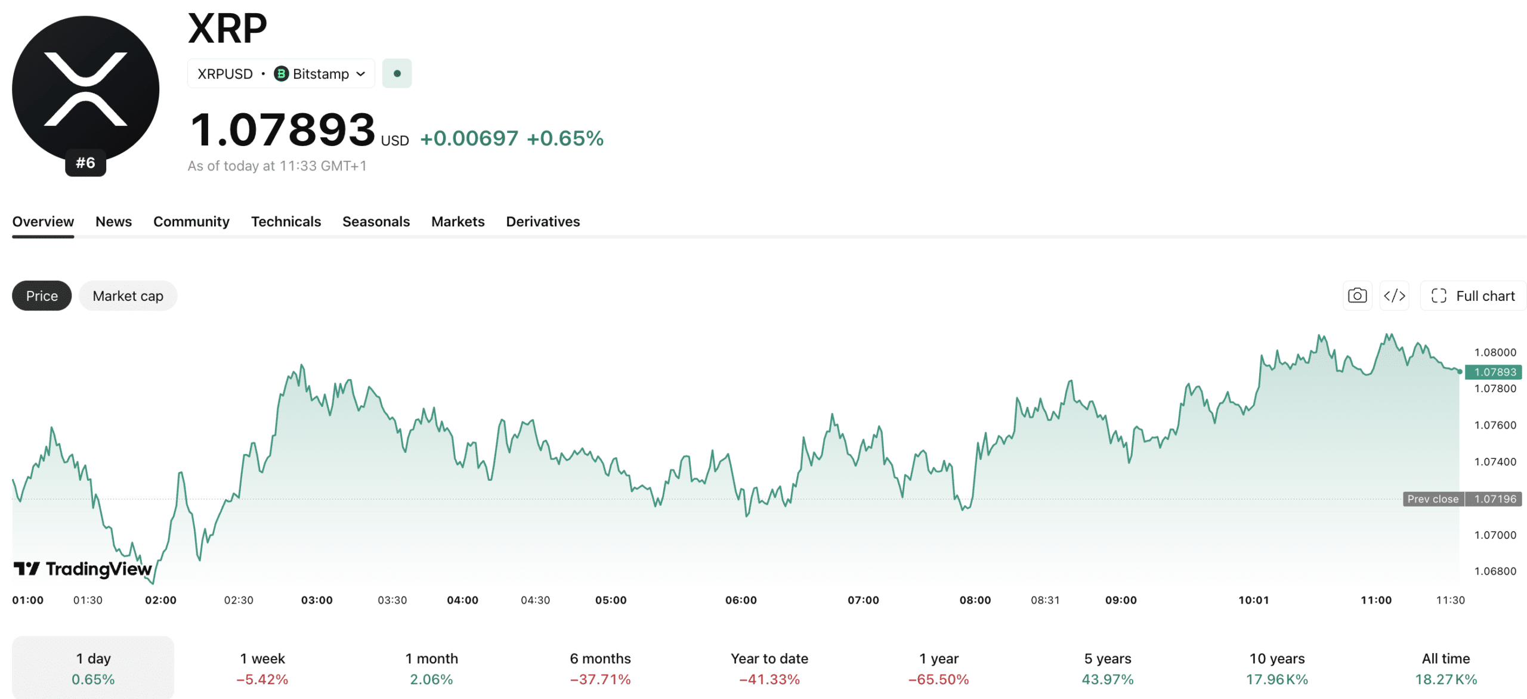Click the 1.07400 price axis label
Screen dimensions: 1527x699
tap(1495, 461)
